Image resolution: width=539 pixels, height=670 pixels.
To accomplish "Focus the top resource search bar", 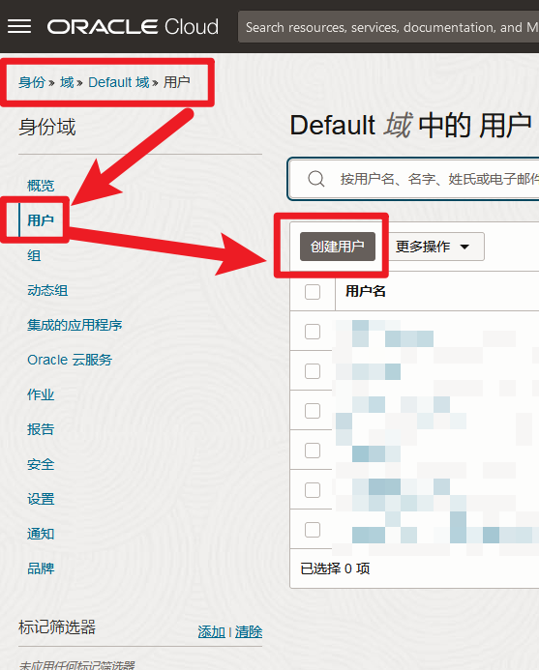I will (388, 27).
